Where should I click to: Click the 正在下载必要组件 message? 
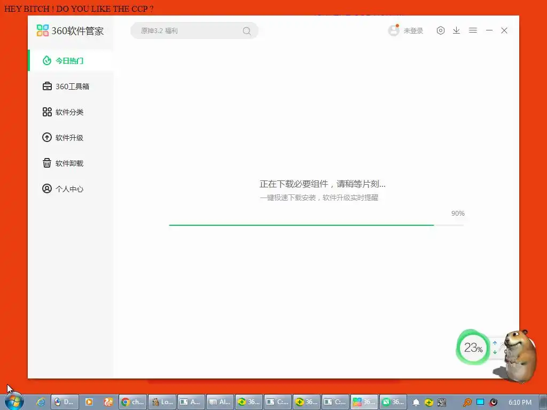pyautogui.click(x=322, y=184)
